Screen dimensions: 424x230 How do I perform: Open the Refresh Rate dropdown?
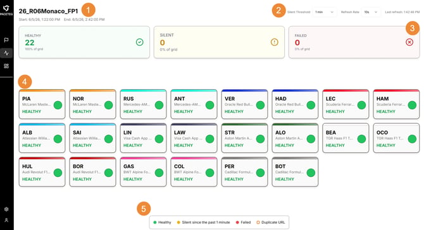tap(371, 12)
